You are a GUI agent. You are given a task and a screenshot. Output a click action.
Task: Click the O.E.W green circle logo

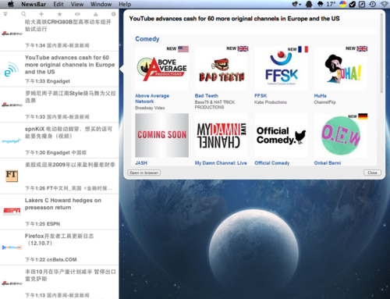coord(341,135)
